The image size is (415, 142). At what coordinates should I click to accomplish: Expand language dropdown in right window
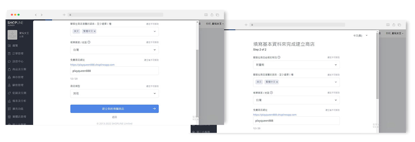click(x=336, y=82)
